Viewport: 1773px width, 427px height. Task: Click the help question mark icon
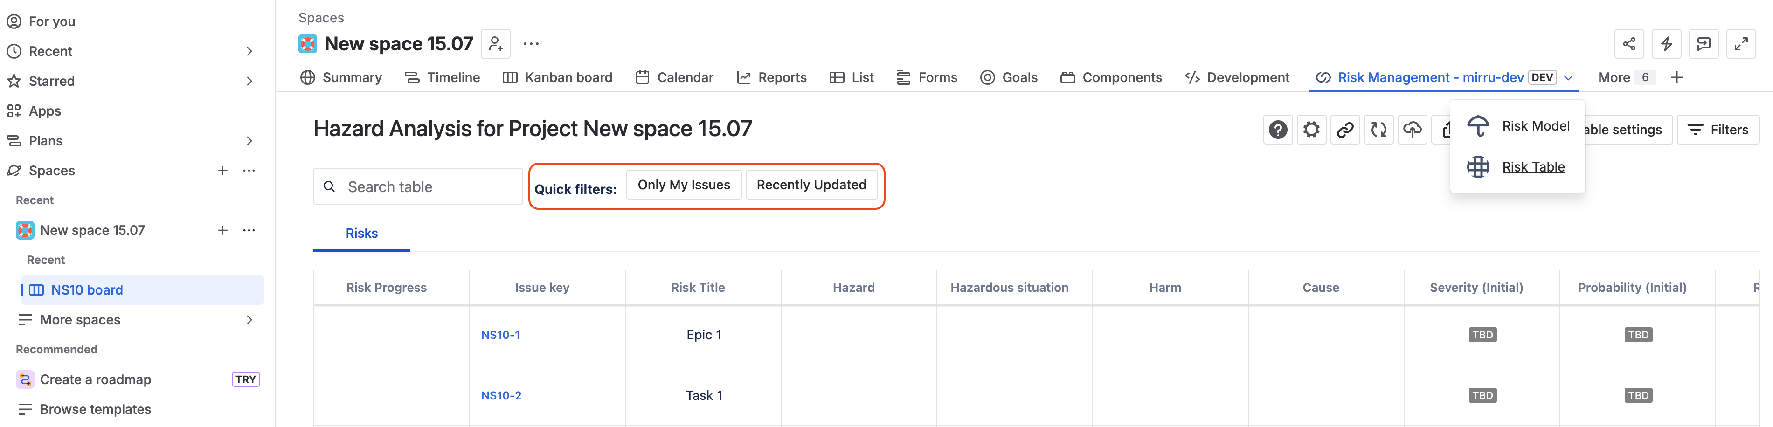tap(1277, 129)
